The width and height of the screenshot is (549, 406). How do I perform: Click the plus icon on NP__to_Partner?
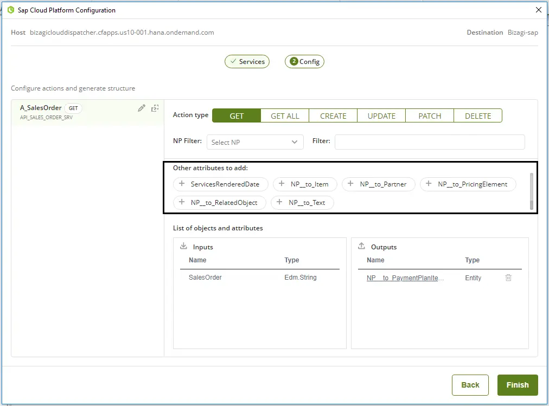click(350, 184)
